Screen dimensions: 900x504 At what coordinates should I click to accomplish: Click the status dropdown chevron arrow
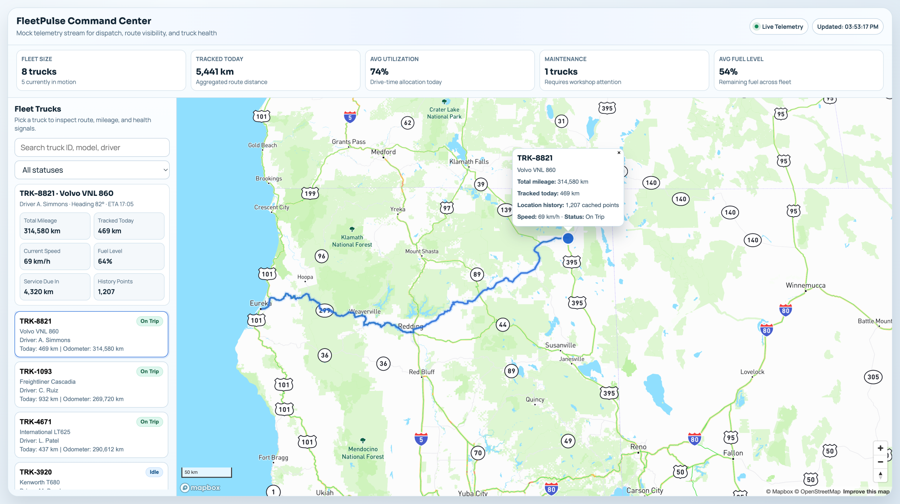pos(165,170)
